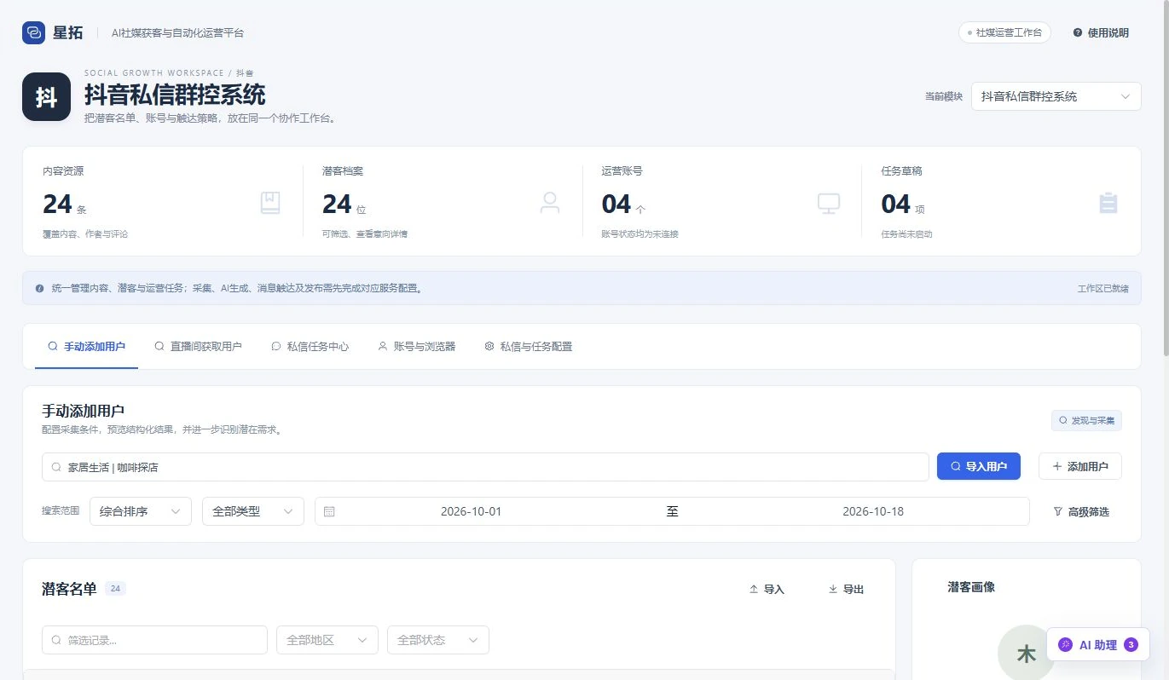Open the 使用说明 help link
The width and height of the screenshot is (1169, 680).
pyautogui.click(x=1101, y=32)
